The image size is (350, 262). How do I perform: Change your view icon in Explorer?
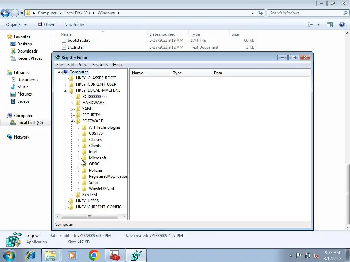pos(311,25)
